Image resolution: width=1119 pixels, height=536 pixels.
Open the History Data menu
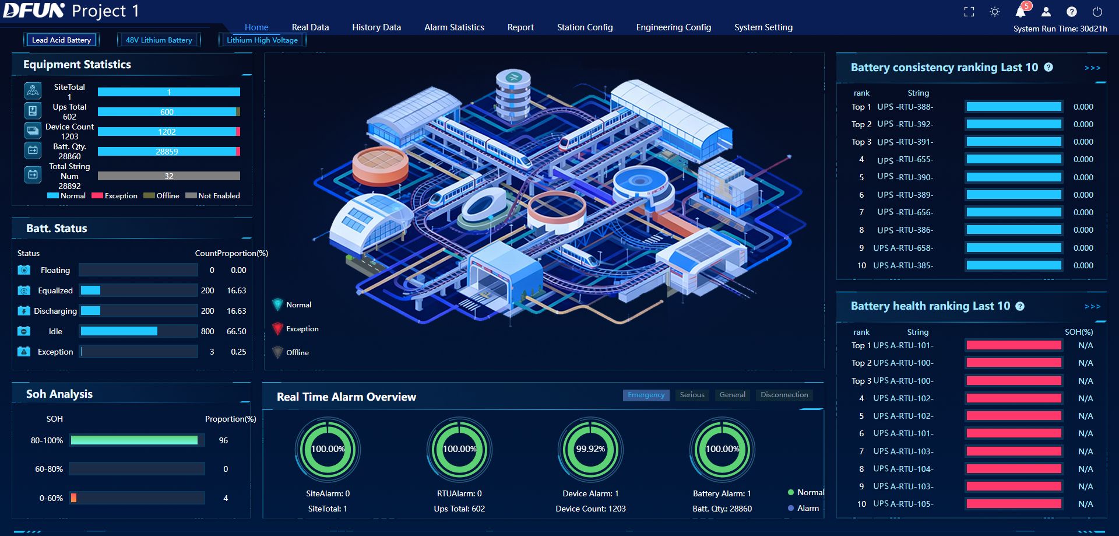coord(376,27)
